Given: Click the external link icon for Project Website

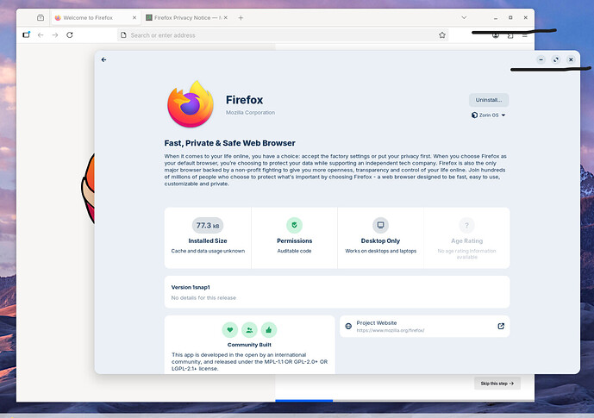Looking at the screenshot, I should (501, 326).
